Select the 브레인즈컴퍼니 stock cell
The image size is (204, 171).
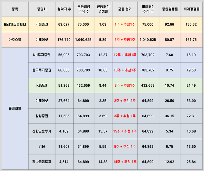point(15,24)
